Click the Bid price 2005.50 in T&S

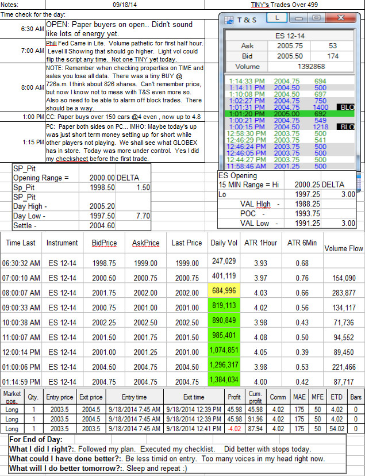[289, 56]
